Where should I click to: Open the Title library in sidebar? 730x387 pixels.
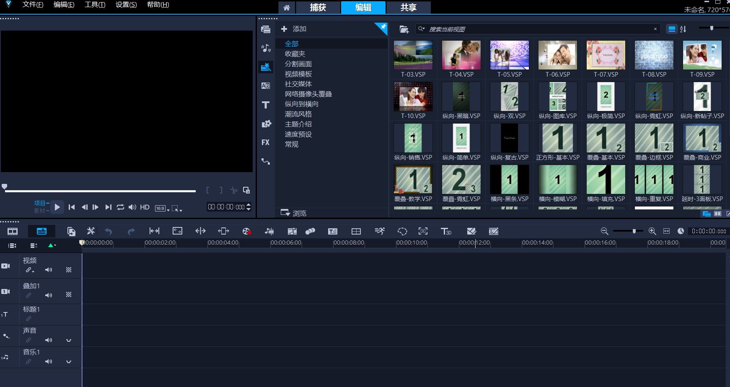266,105
